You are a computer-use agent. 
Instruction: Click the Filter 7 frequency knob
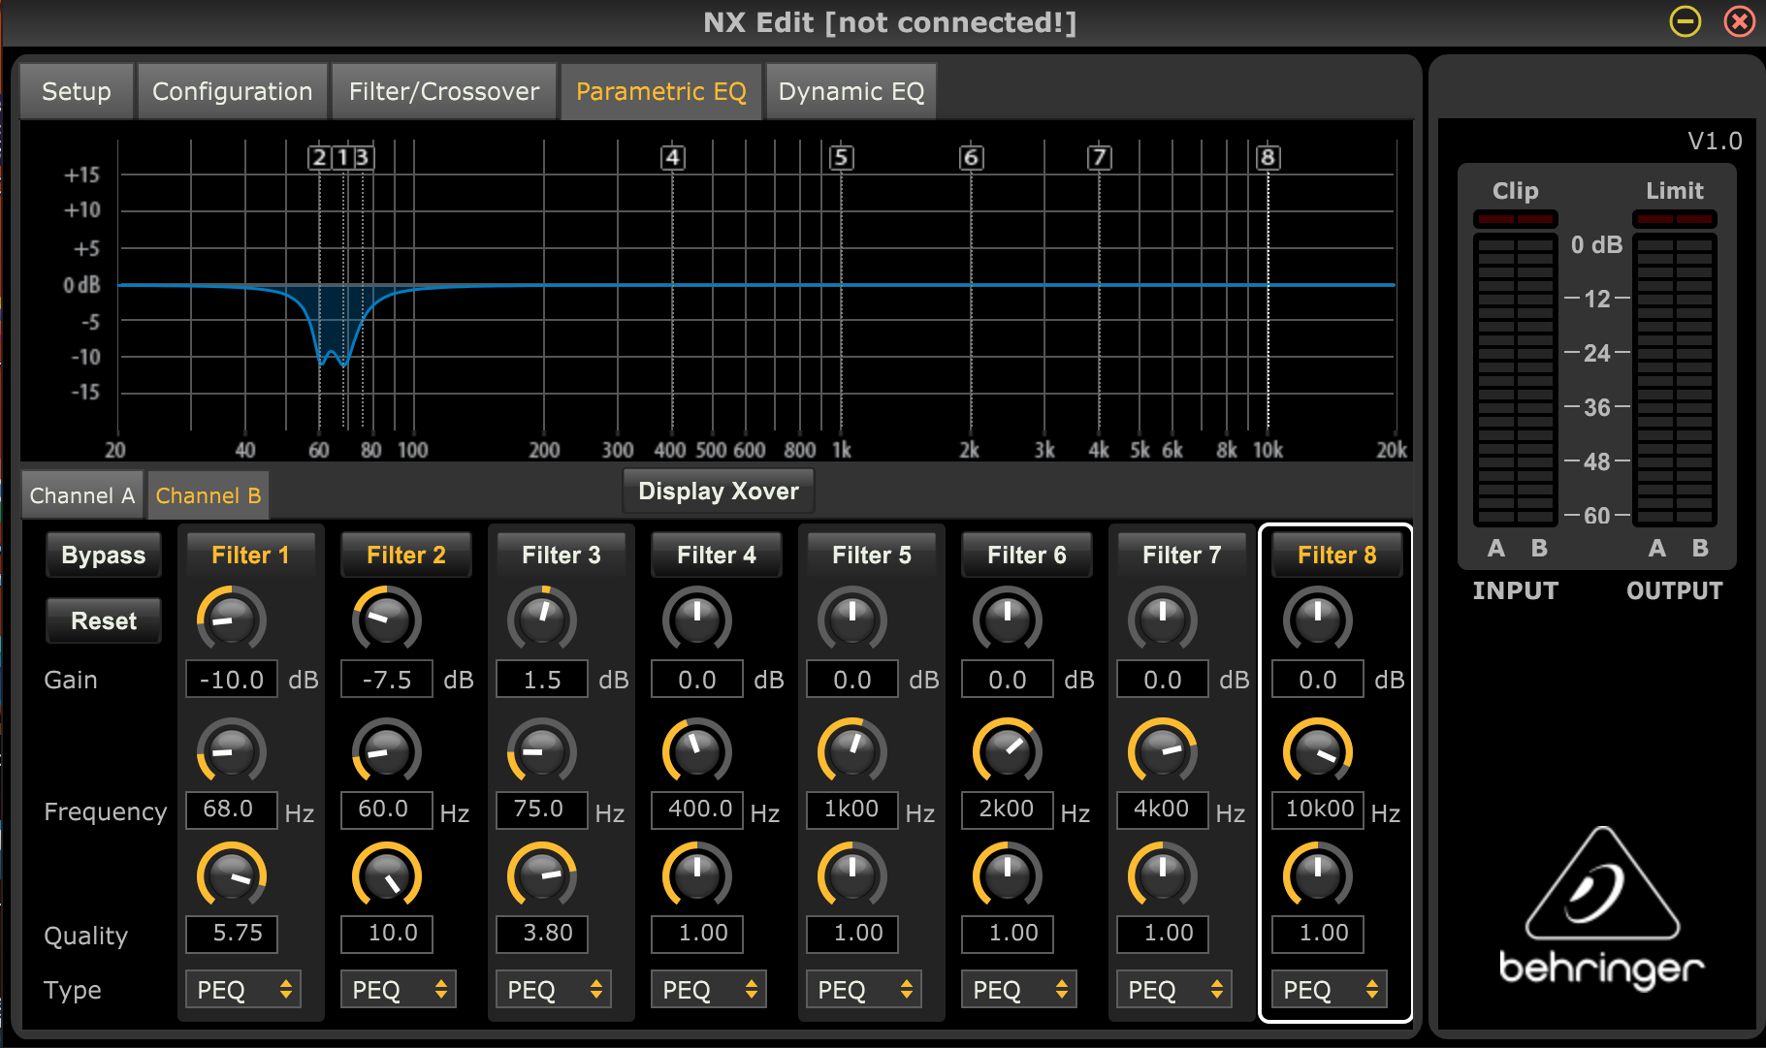(1163, 751)
